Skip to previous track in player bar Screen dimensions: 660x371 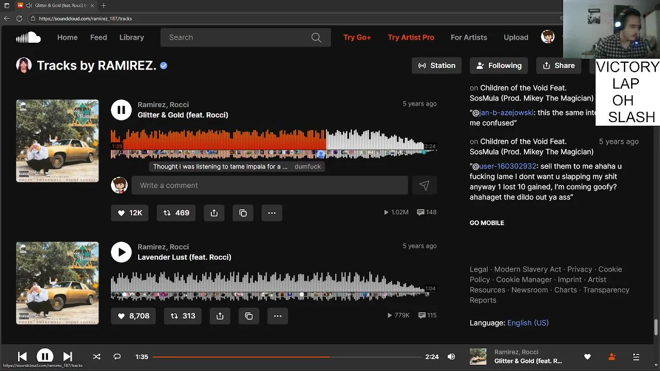tap(22, 357)
